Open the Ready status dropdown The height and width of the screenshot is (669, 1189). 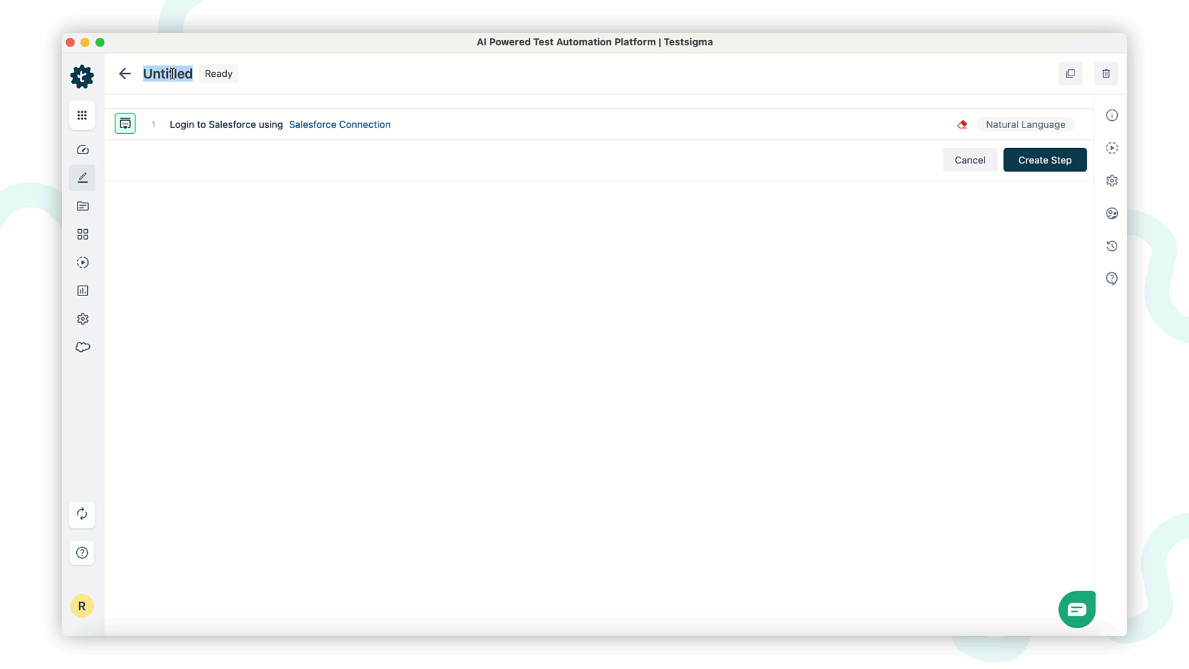pyautogui.click(x=219, y=74)
